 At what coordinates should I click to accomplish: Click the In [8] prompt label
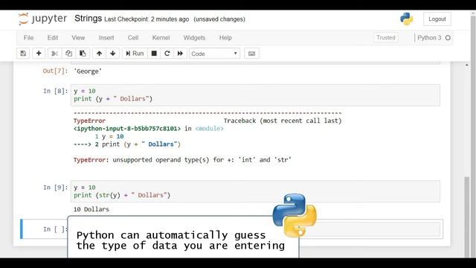coord(56,91)
